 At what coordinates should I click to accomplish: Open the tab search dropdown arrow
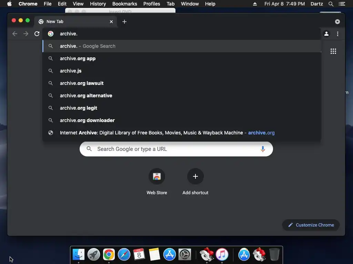point(337,22)
